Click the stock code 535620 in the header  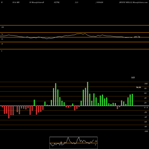[100, 2]
